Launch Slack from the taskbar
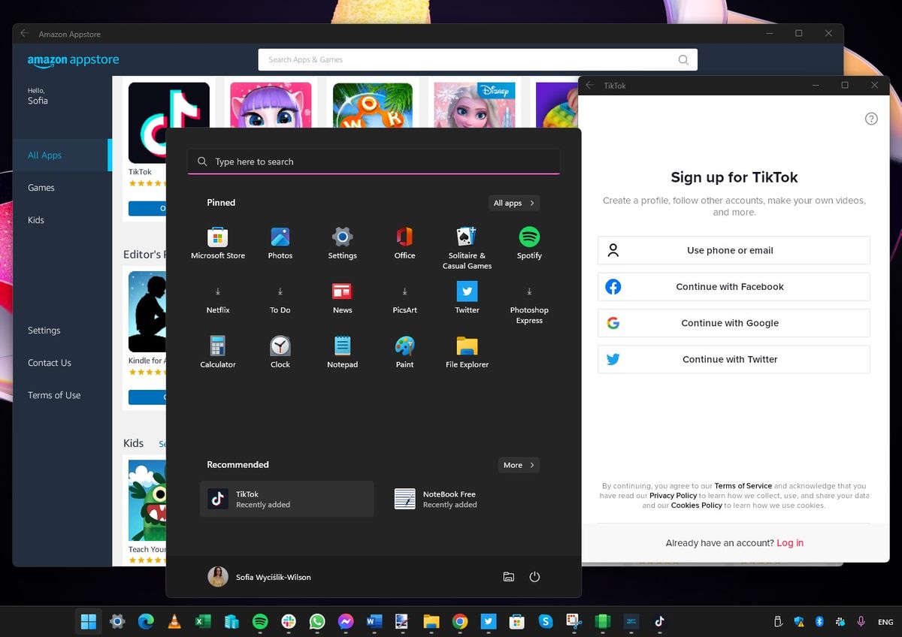Screen dimensions: 902x637 [x=289, y=621]
